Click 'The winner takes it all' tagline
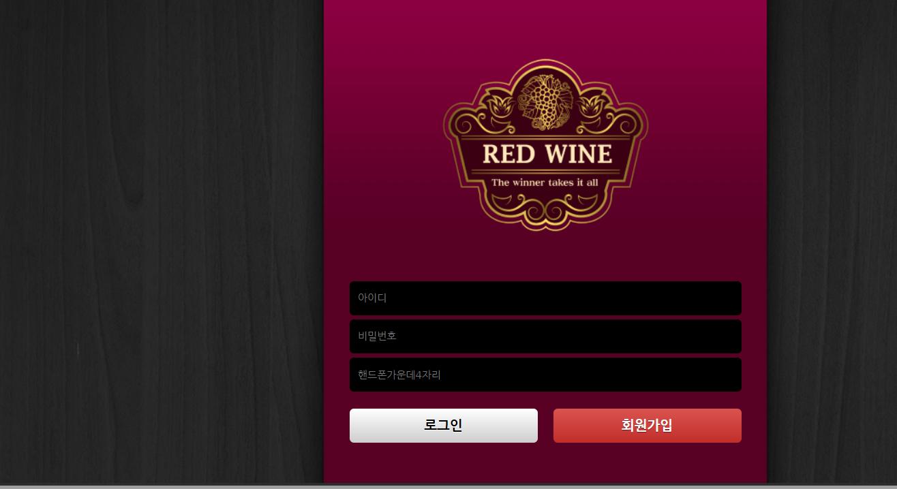Screen dimensions: 897x489 [545, 183]
